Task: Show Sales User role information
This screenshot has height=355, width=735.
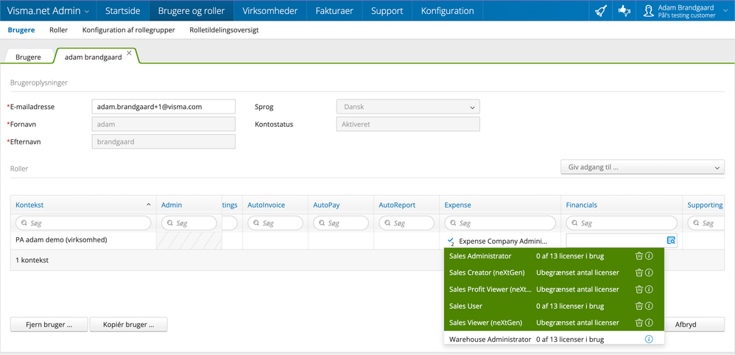Action: tap(649, 306)
